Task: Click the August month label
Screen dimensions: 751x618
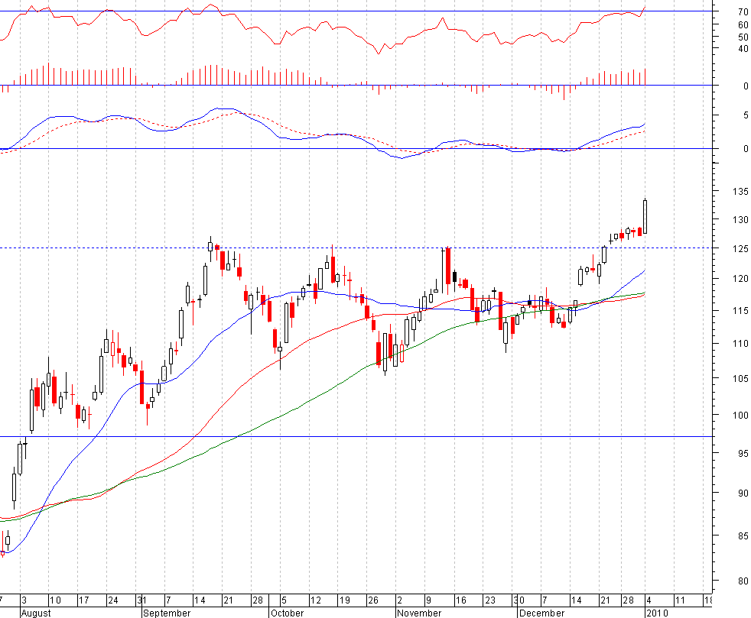Action: click(x=36, y=613)
